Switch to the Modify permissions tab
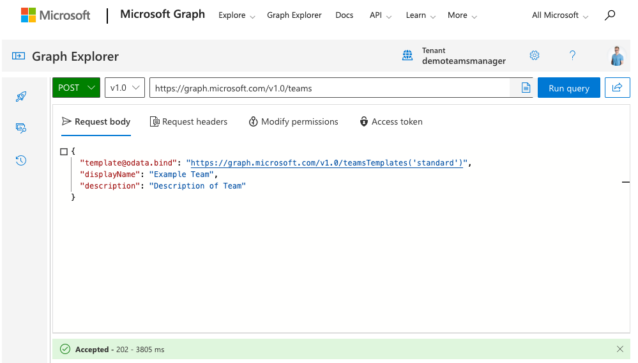638x363 pixels. (x=293, y=121)
